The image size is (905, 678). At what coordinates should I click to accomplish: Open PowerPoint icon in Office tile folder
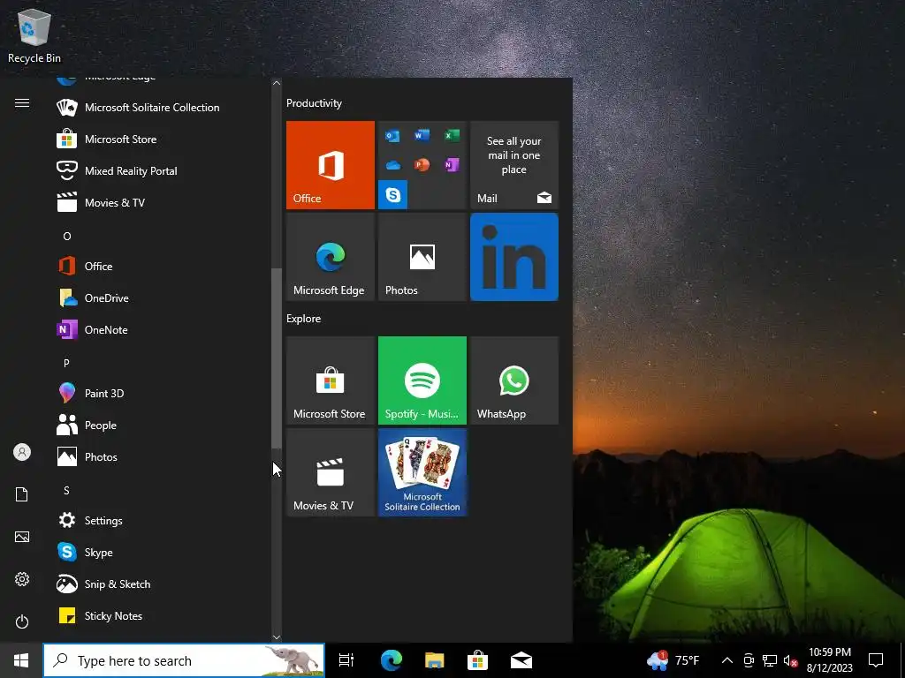tap(422, 165)
